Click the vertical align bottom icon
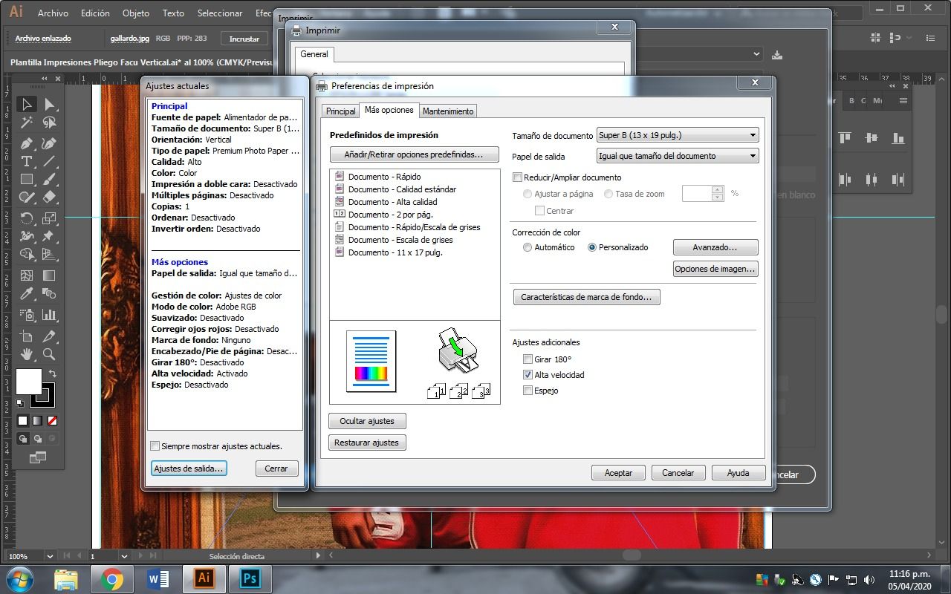Viewport: 951px width, 594px height. coord(898,138)
